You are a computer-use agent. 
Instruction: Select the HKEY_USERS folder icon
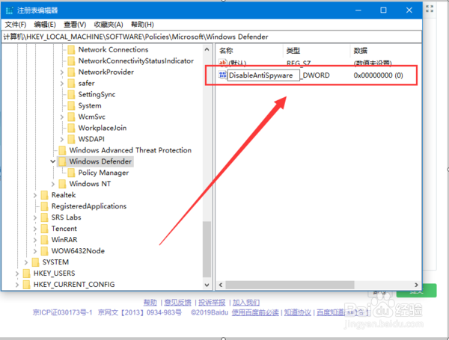click(x=26, y=273)
